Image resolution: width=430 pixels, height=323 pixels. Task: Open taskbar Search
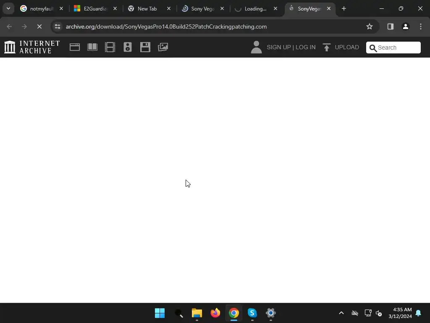point(178,313)
